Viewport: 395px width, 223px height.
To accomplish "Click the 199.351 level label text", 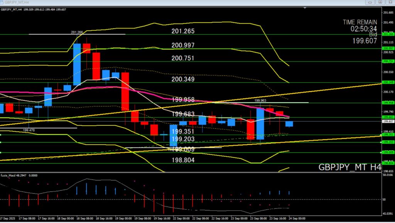I will (183, 131).
